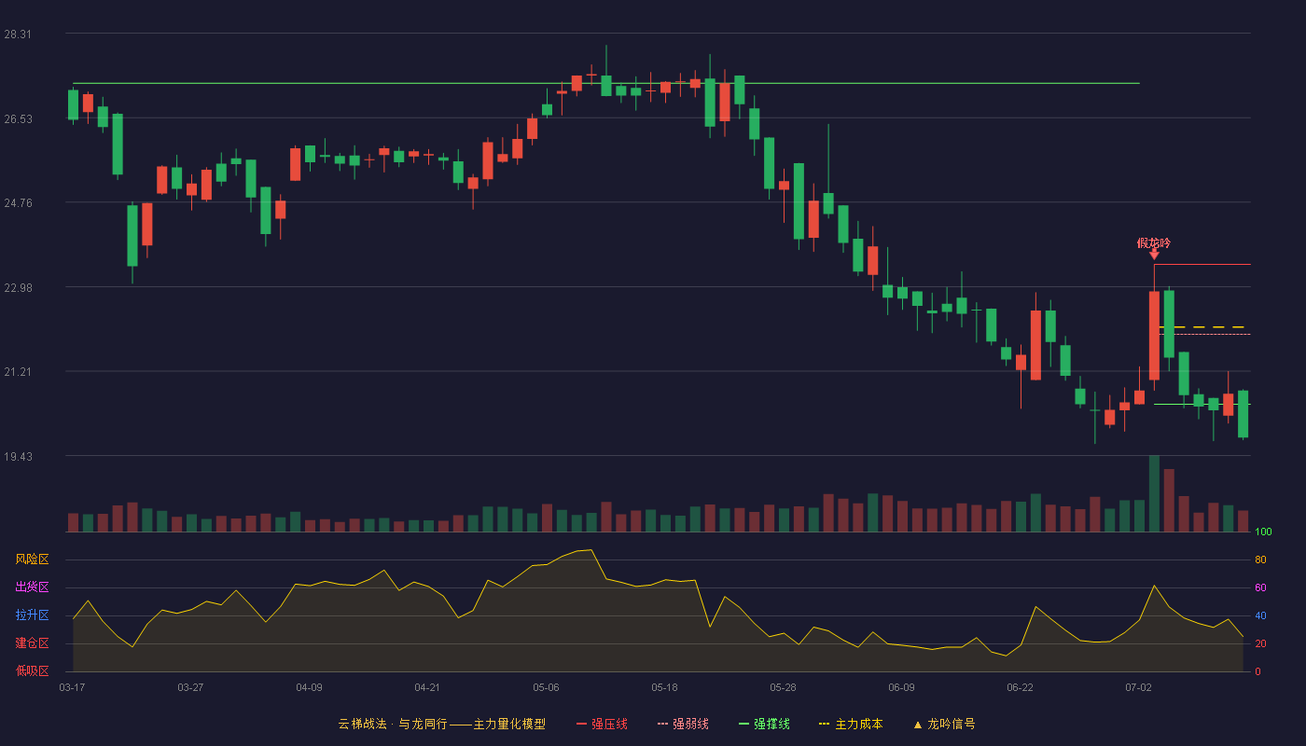Click the 06-22 date label
The image size is (1306, 746).
pos(1020,687)
